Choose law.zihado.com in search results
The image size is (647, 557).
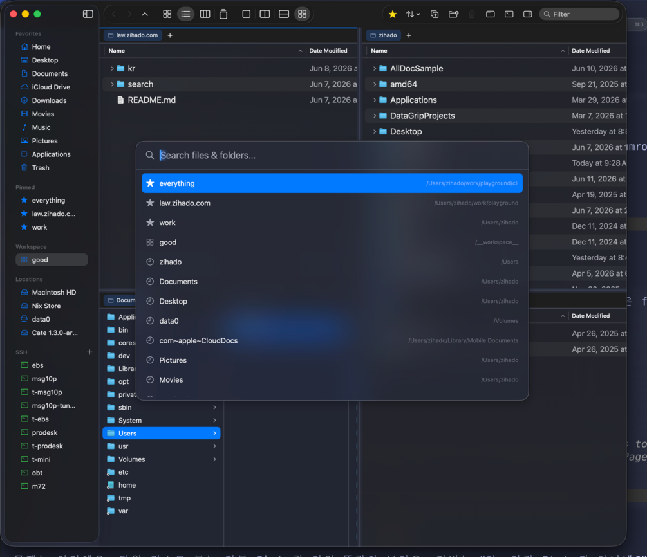[x=332, y=203]
